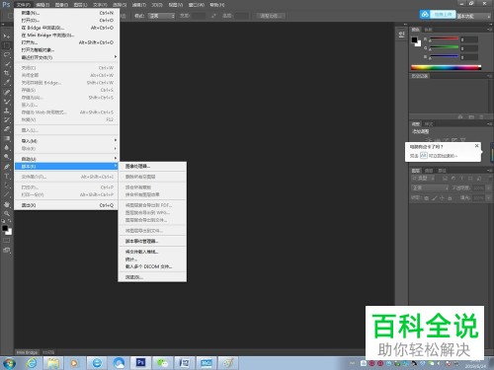
Task: Click the Photoshop Ps logo icon
Action: (6, 5)
